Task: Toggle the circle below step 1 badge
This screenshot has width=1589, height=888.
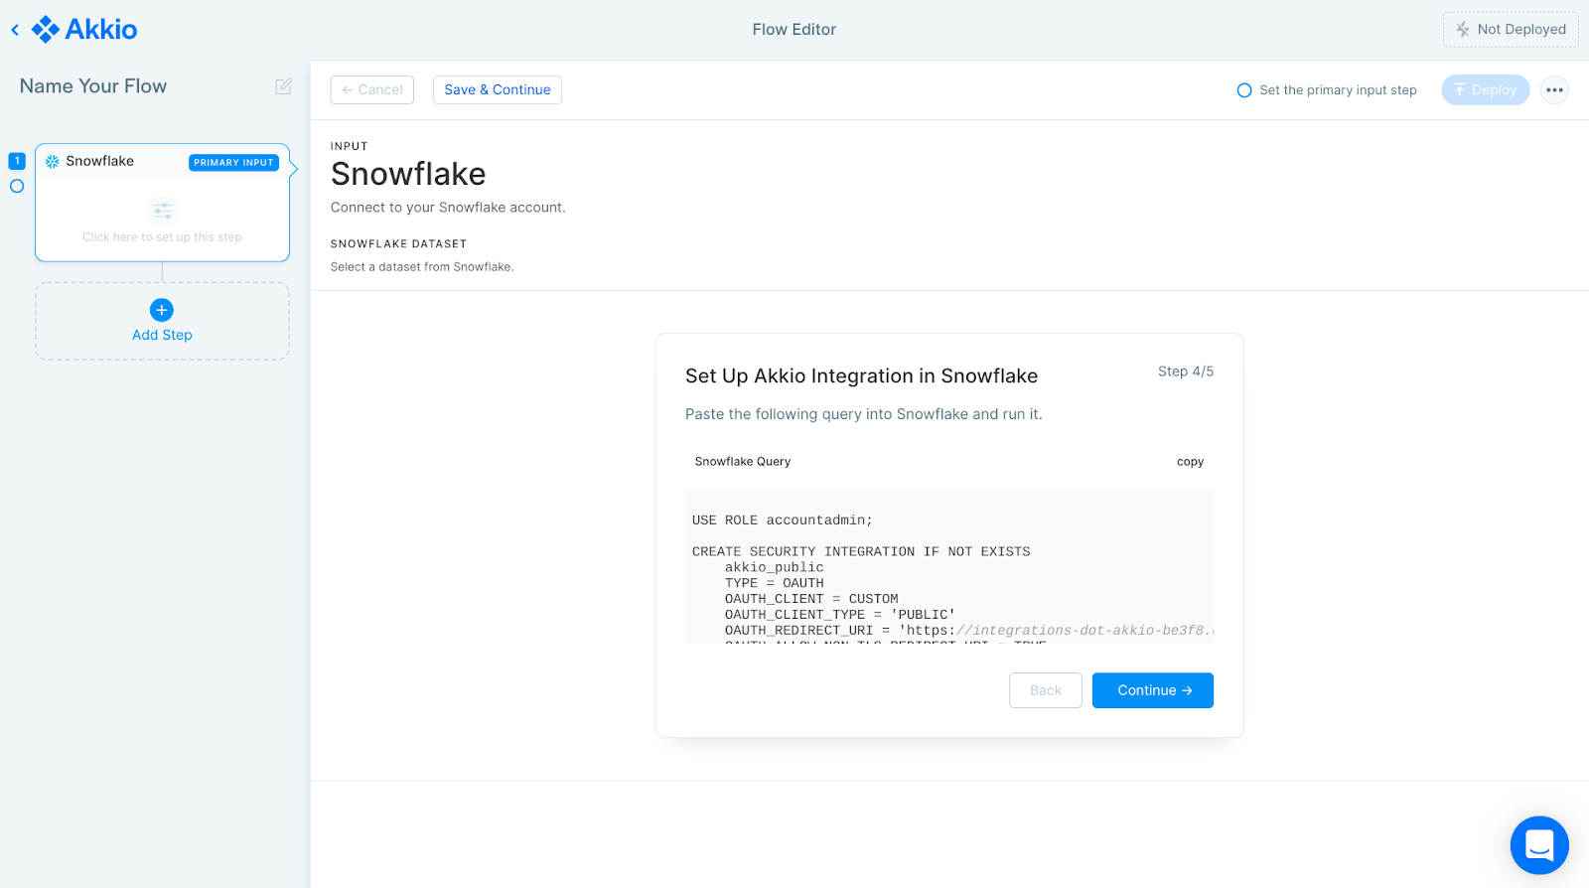Action: click(17, 186)
